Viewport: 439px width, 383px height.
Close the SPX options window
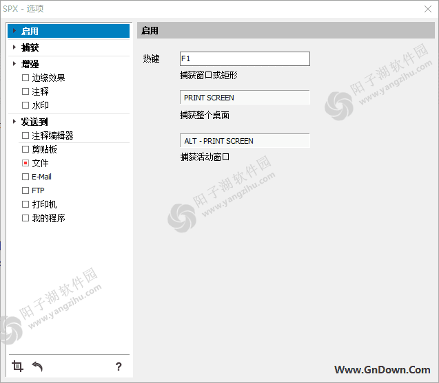tap(427, 9)
